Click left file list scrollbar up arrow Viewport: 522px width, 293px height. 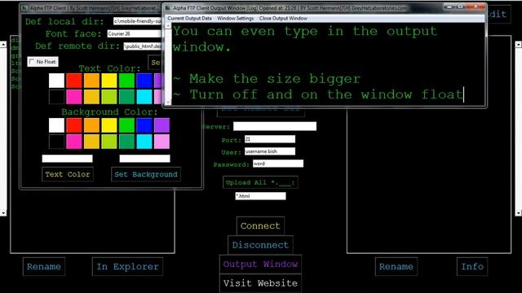[3, 44]
